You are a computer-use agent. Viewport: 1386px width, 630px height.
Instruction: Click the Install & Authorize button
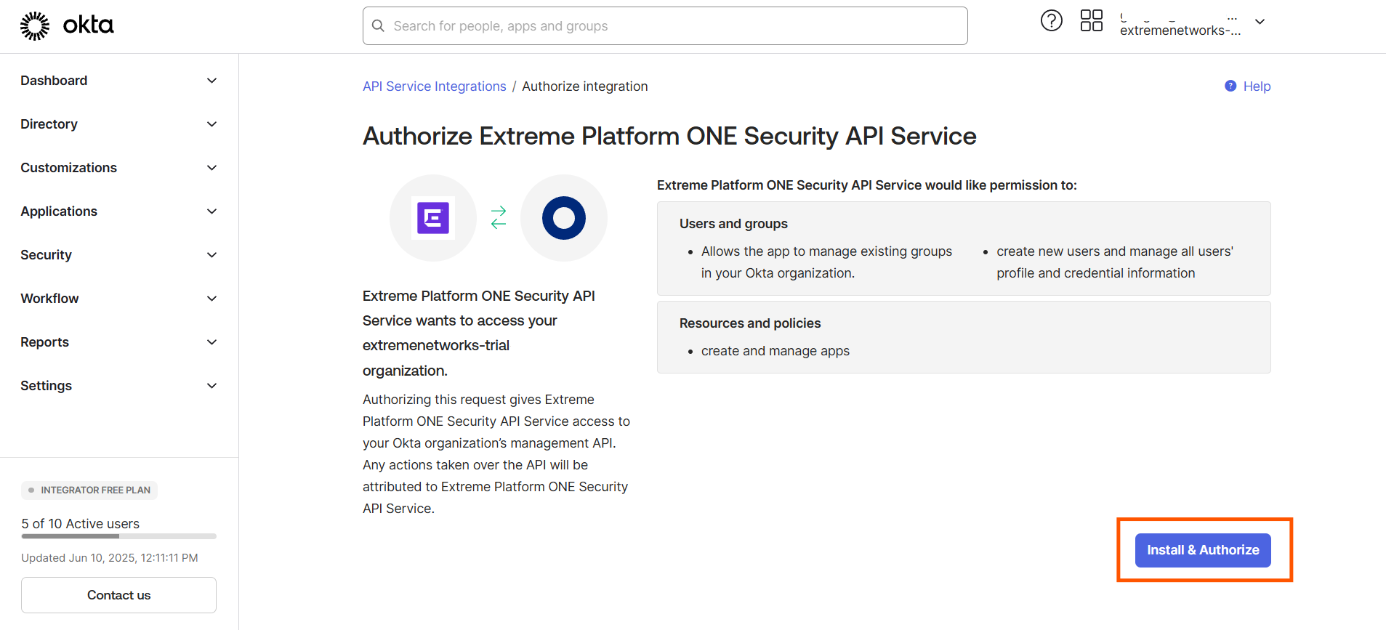[x=1203, y=550]
